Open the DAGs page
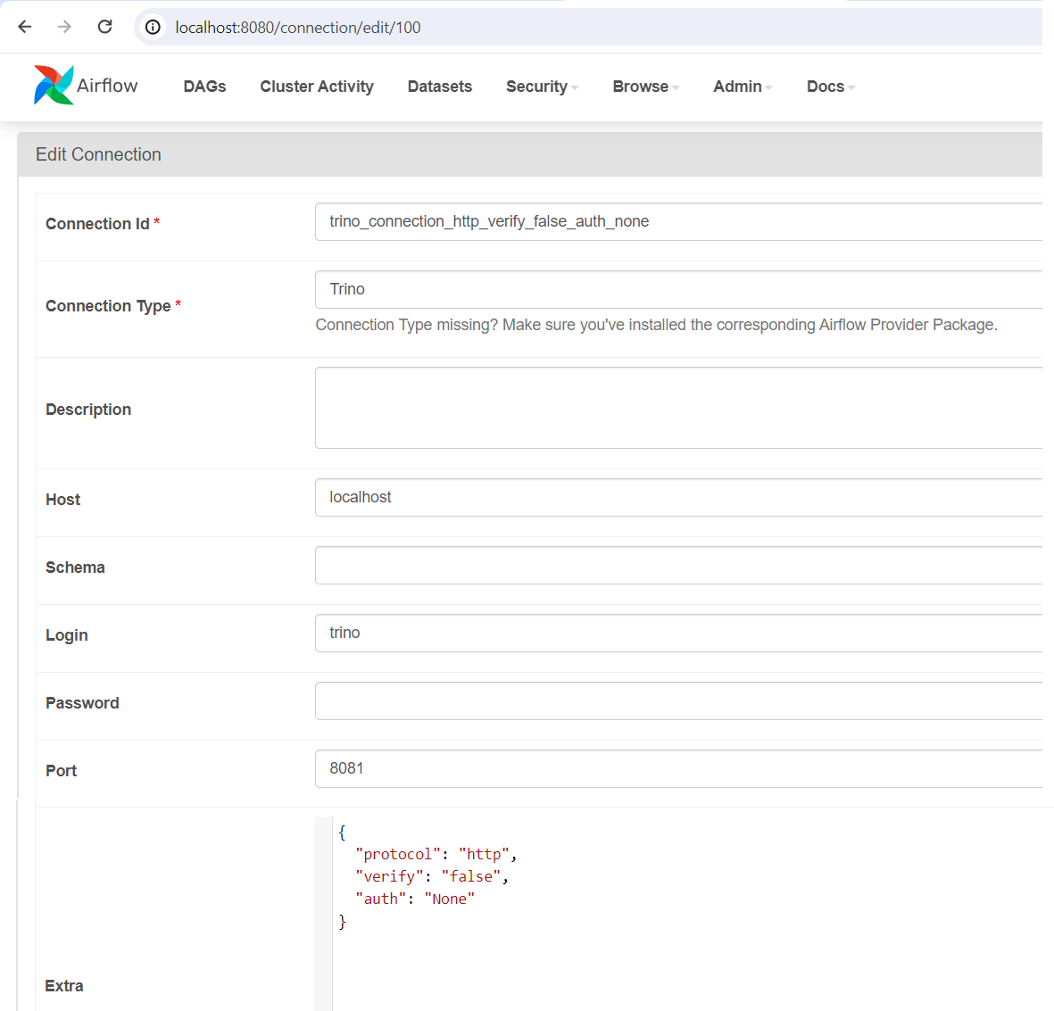This screenshot has width=1054, height=1011. [204, 87]
